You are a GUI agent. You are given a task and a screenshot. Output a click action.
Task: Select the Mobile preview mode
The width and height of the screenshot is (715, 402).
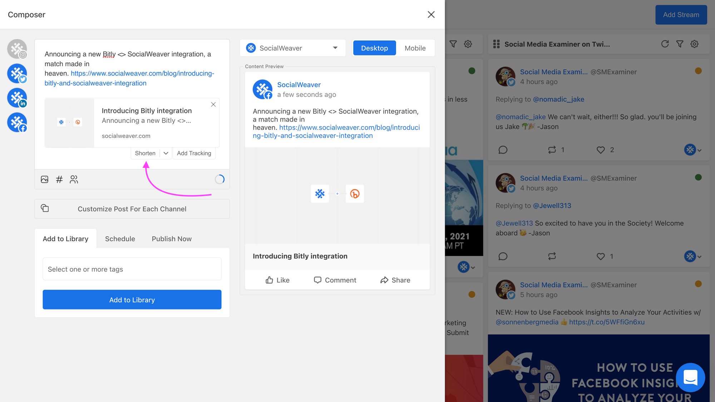415,48
